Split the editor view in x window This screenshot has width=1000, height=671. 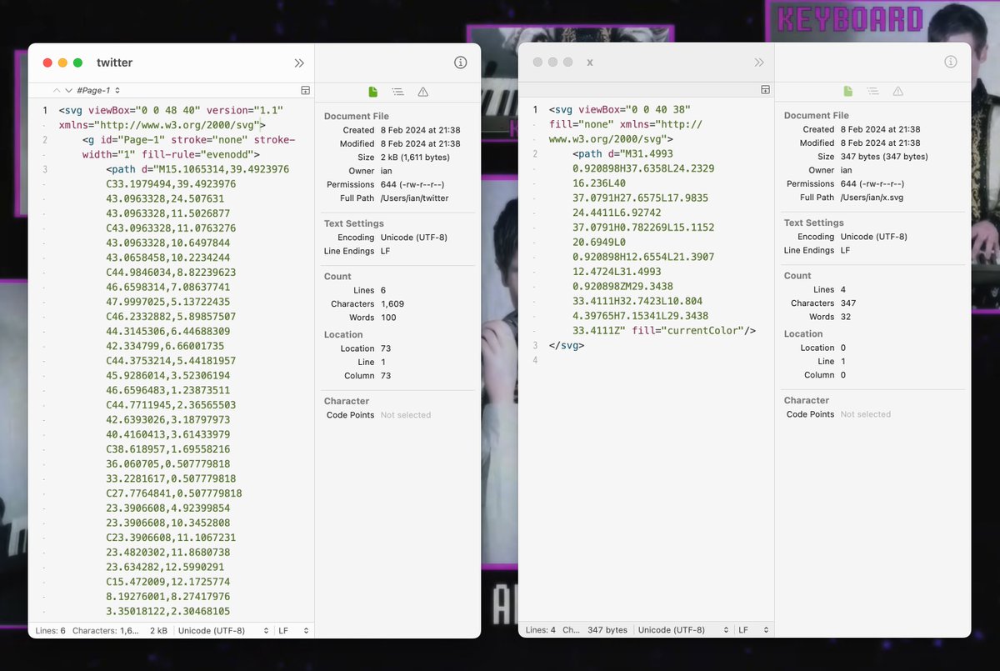(765, 89)
